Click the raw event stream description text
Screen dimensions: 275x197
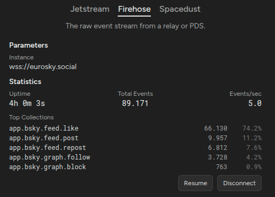[x=135, y=26]
